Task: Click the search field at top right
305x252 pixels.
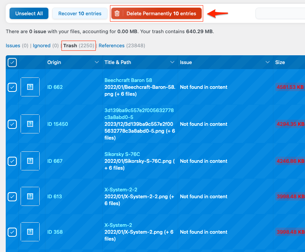Action: click(x=280, y=14)
